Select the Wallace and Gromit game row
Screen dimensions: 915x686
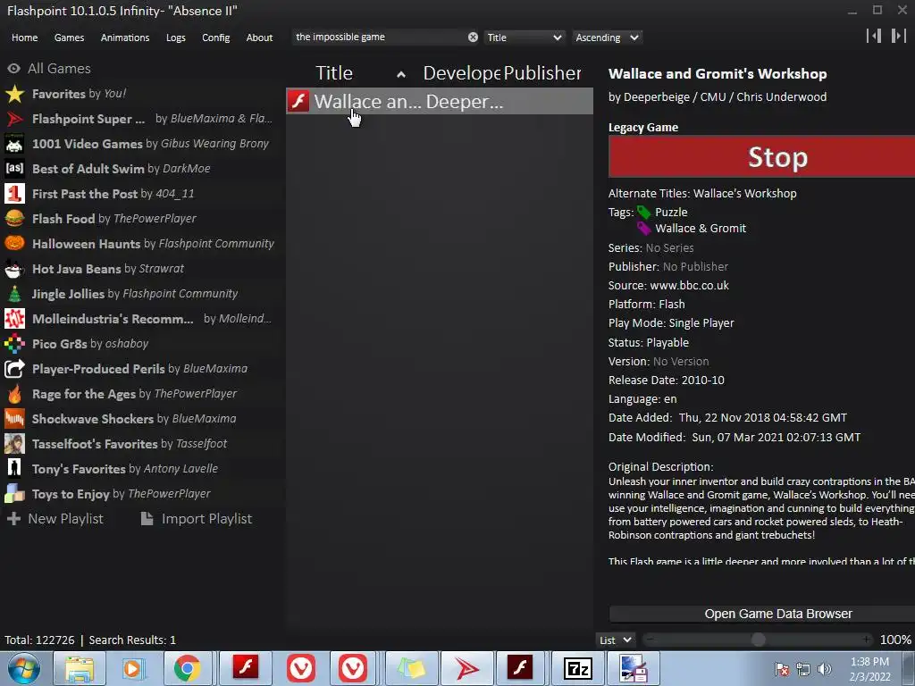click(440, 102)
